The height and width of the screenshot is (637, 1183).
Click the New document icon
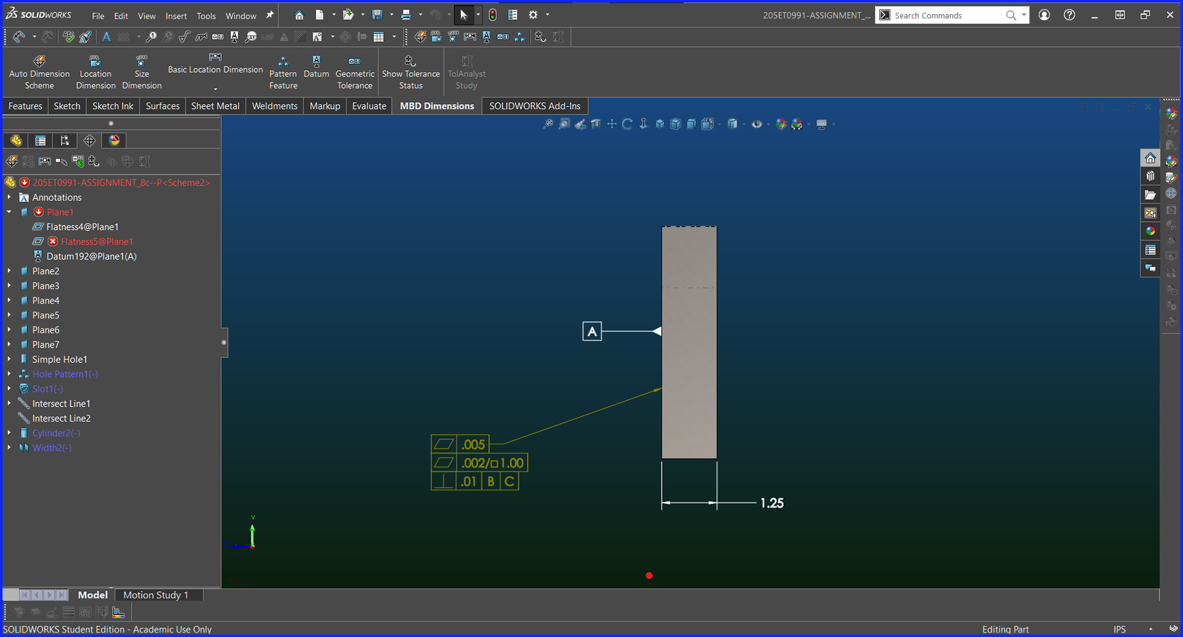[319, 15]
